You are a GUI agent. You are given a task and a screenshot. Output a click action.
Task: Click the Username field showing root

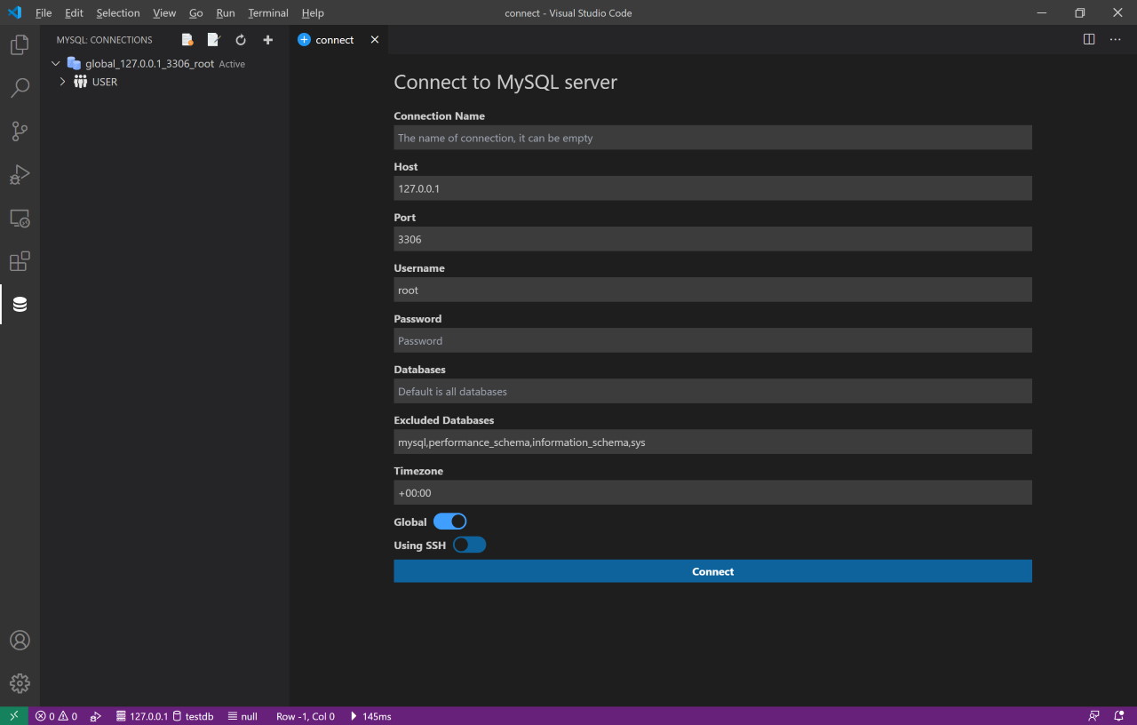pyautogui.click(x=712, y=290)
